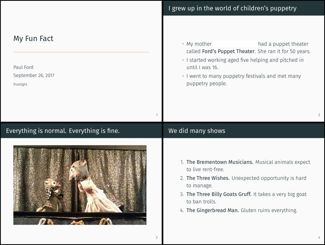The width and height of the screenshot is (325, 245).
Task: Select The Gingerbread Man list item
Action: coord(212,210)
